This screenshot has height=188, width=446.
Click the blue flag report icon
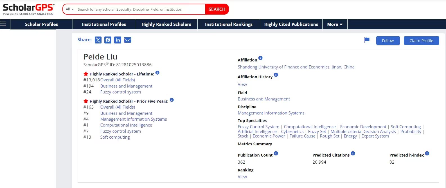tap(367, 40)
